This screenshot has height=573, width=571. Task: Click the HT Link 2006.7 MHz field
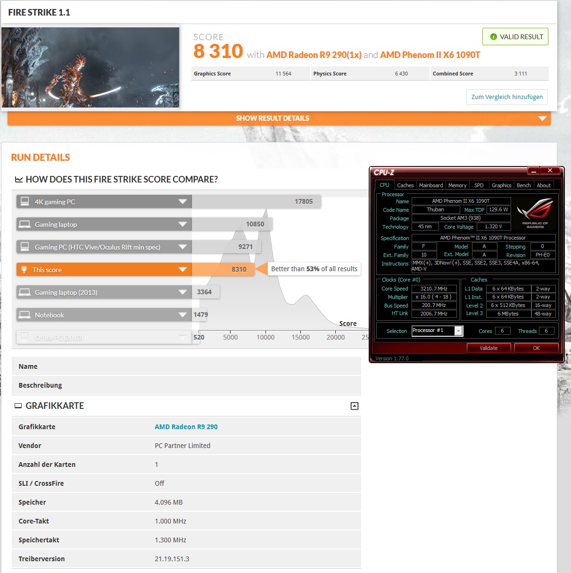pyautogui.click(x=434, y=314)
